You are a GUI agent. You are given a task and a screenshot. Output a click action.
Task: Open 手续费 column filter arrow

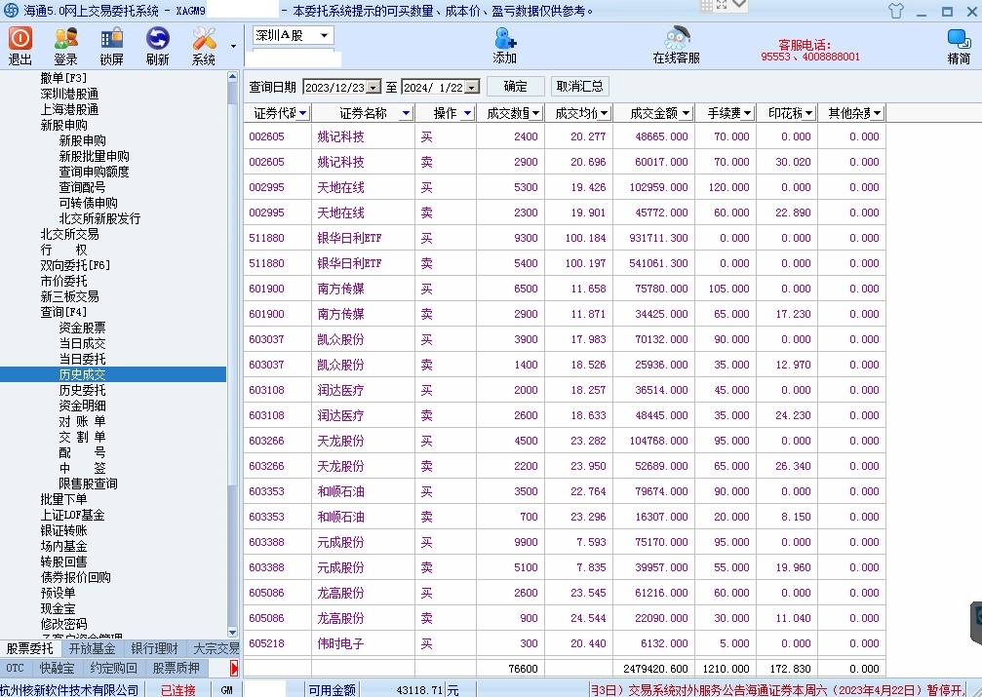(x=747, y=113)
